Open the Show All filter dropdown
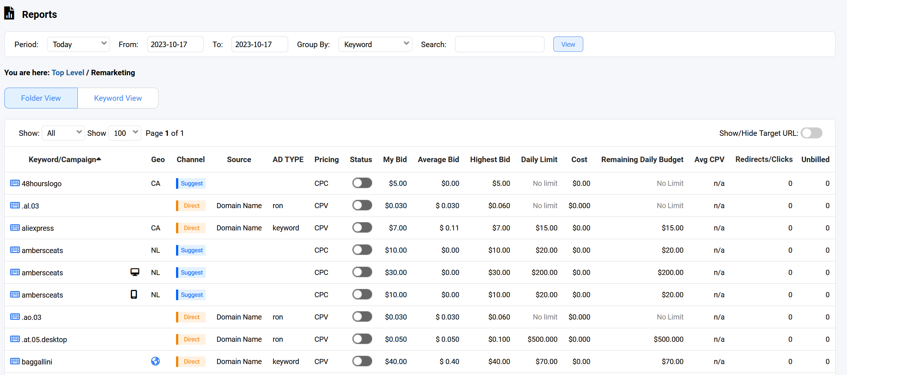Viewport: 924px width, 375px height. point(63,133)
